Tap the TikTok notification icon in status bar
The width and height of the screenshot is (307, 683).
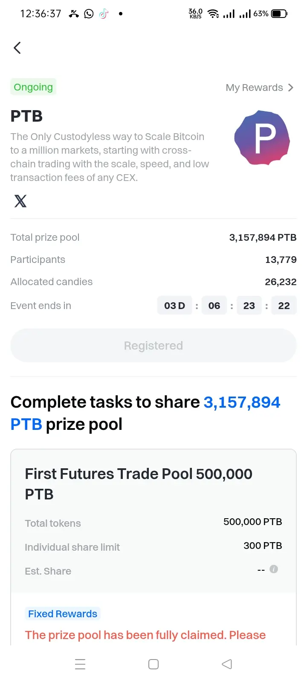(x=104, y=14)
